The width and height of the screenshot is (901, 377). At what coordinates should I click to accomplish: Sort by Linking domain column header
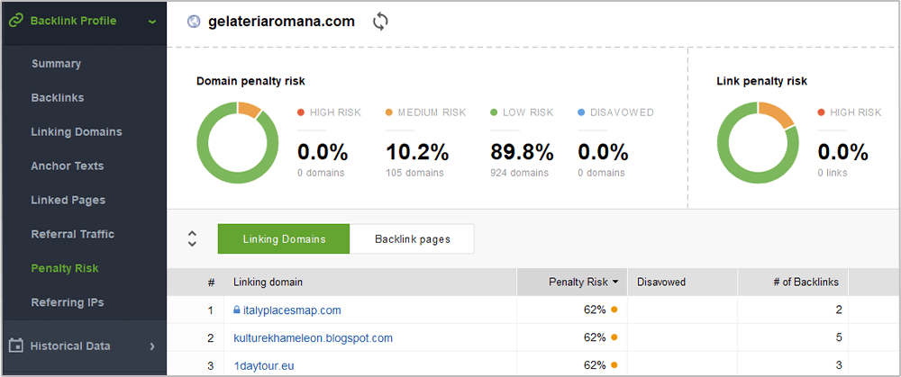268,282
